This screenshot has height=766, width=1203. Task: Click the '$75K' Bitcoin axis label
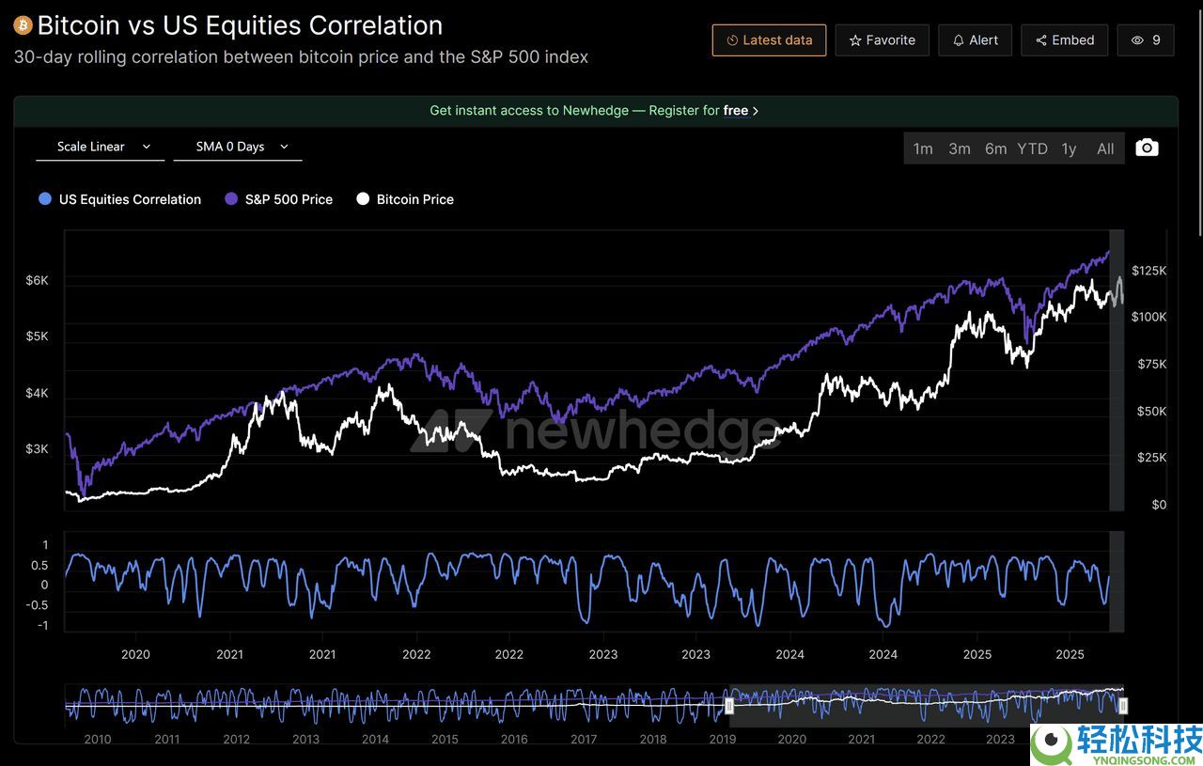pyautogui.click(x=1151, y=364)
